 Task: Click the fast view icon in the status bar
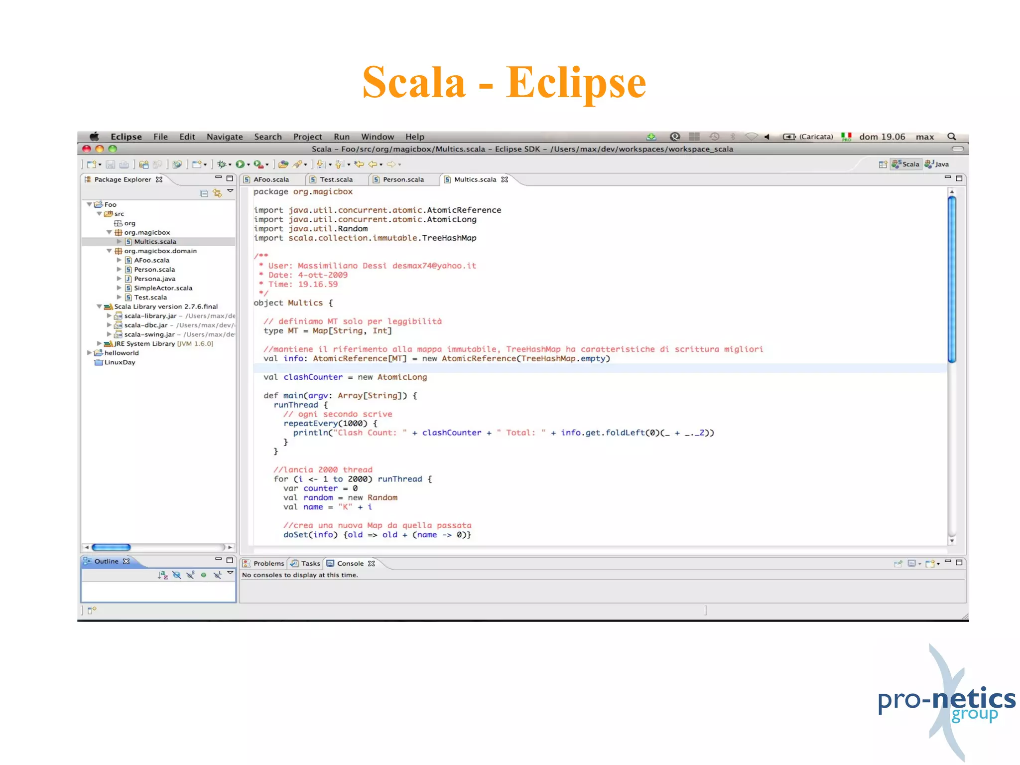point(92,610)
